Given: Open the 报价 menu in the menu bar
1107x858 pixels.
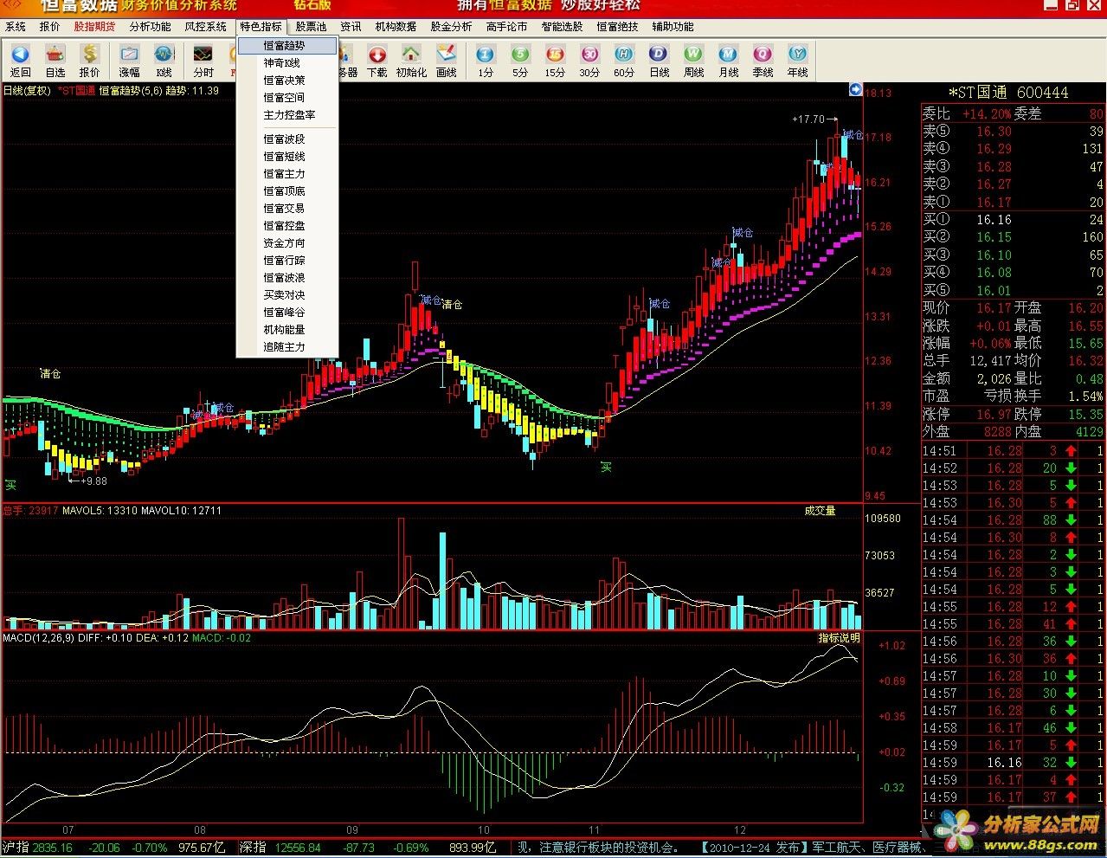Looking at the screenshot, I should [50, 27].
